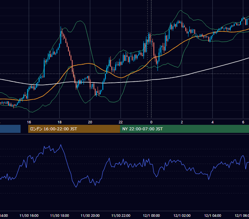Click the 11/30 22:00 time label

pos(121,215)
